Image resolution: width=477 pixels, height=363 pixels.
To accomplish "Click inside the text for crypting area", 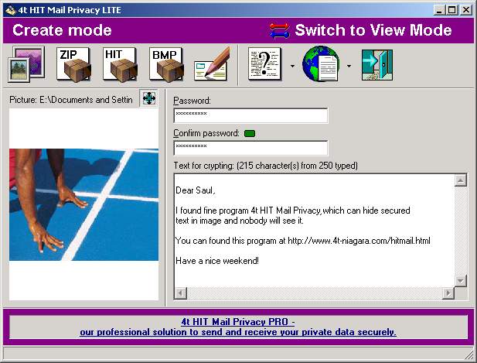I will coord(314,231).
